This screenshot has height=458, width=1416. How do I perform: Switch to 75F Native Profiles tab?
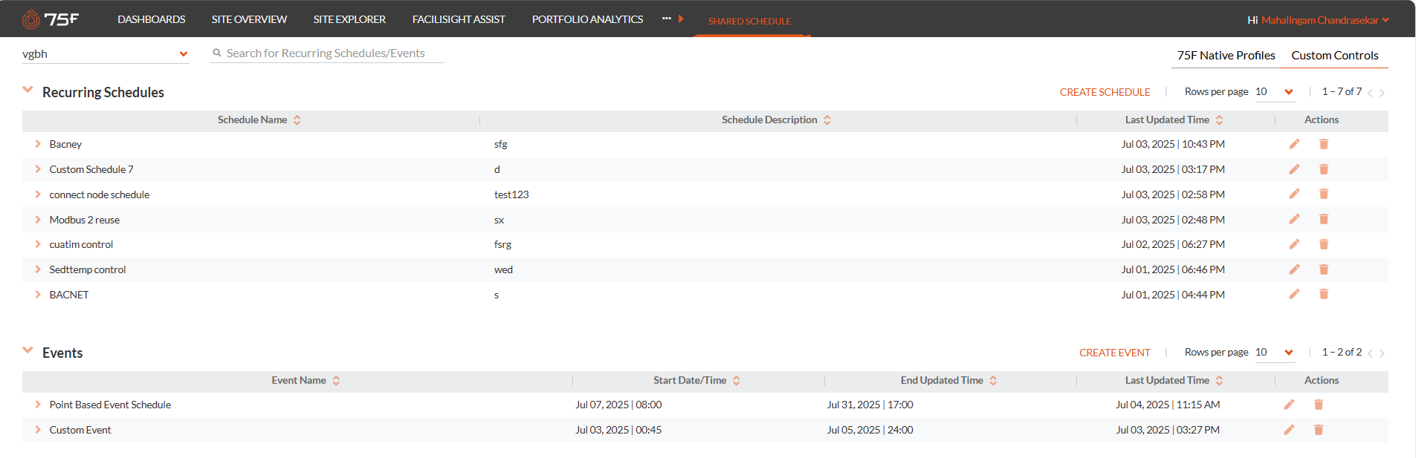pyautogui.click(x=1226, y=55)
